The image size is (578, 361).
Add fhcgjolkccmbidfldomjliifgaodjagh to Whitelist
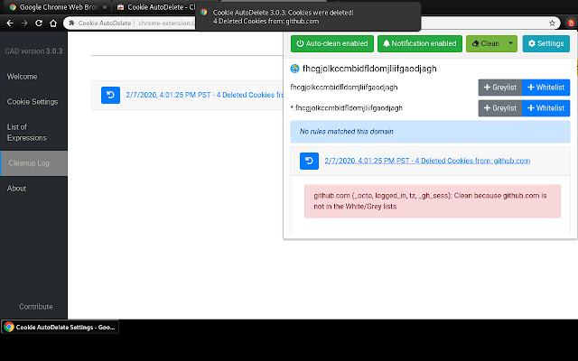[545, 88]
